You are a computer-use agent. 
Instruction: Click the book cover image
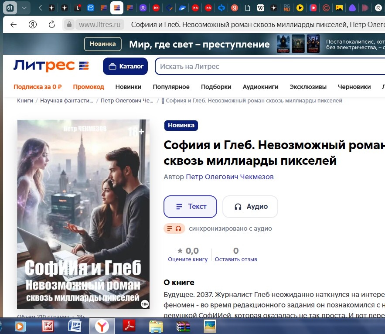[83, 214]
